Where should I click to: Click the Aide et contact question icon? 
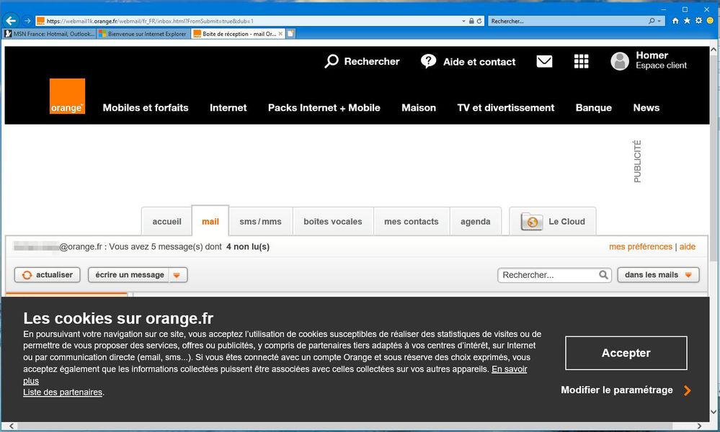coord(429,61)
